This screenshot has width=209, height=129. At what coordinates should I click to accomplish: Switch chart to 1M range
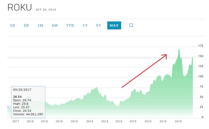click(40, 25)
